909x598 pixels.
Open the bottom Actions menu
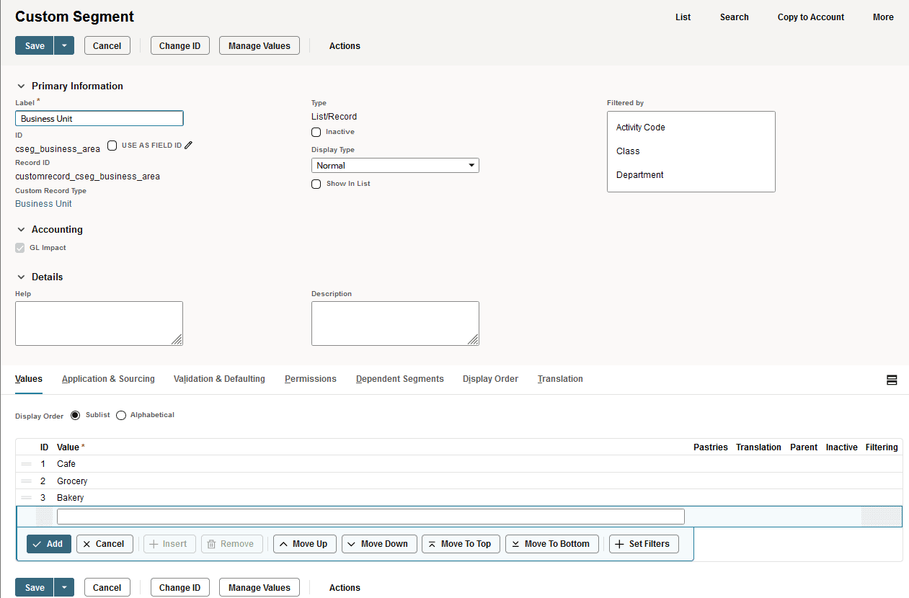click(x=345, y=587)
